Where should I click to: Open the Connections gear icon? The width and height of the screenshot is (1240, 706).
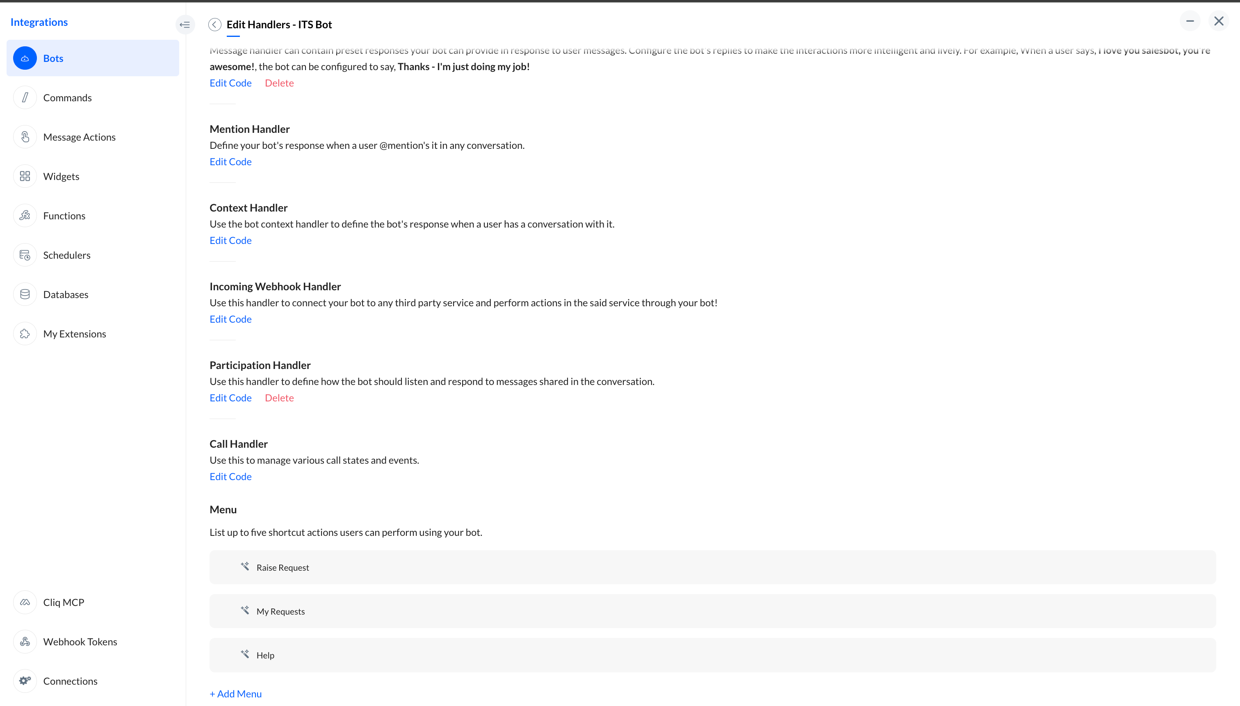point(25,681)
